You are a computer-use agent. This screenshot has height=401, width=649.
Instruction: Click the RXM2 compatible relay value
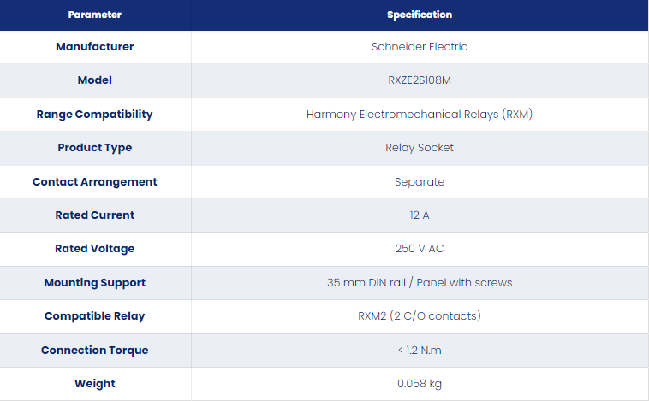click(420, 315)
